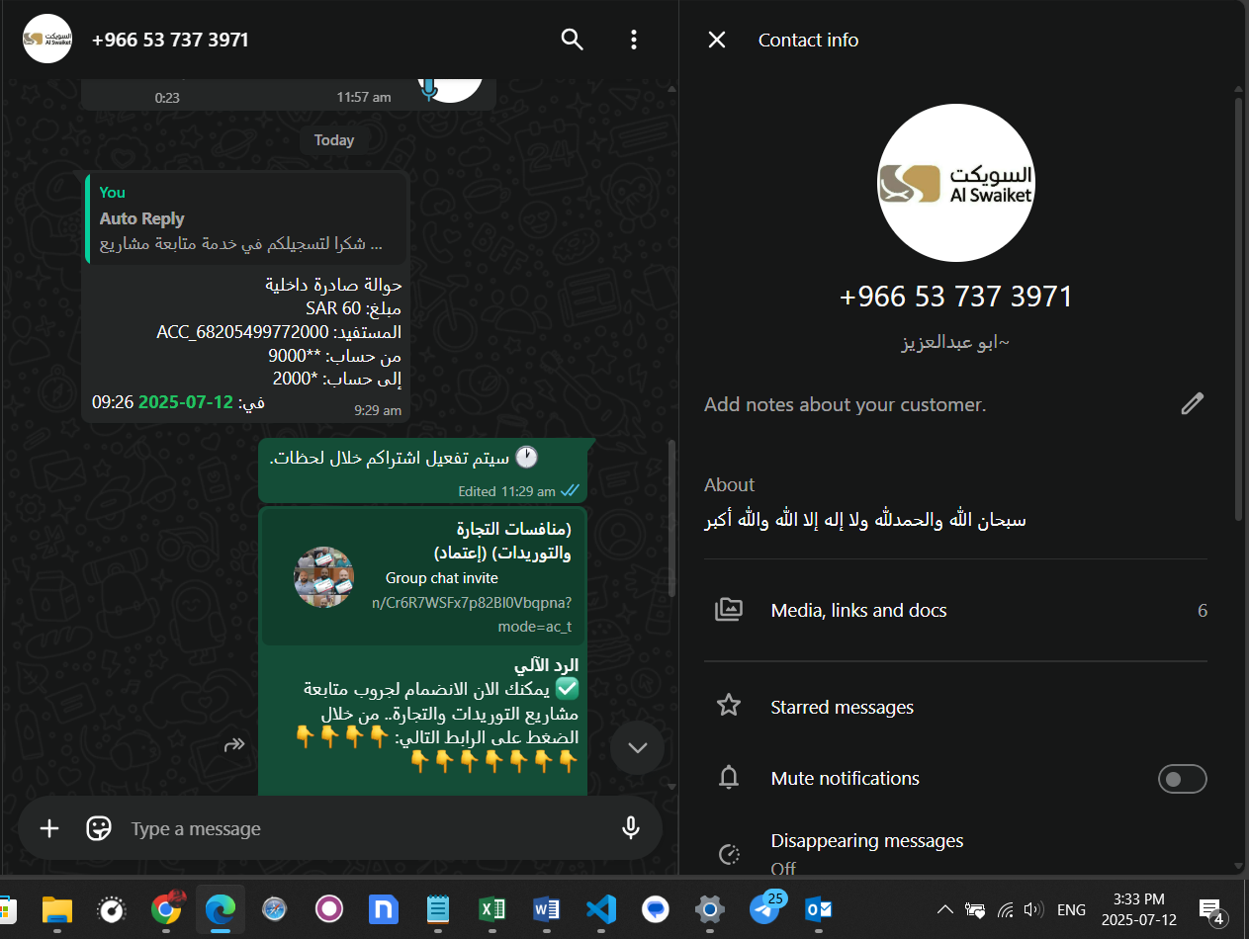Open the emoji and sticker picker
The width and height of the screenshot is (1249, 939).
point(99,828)
